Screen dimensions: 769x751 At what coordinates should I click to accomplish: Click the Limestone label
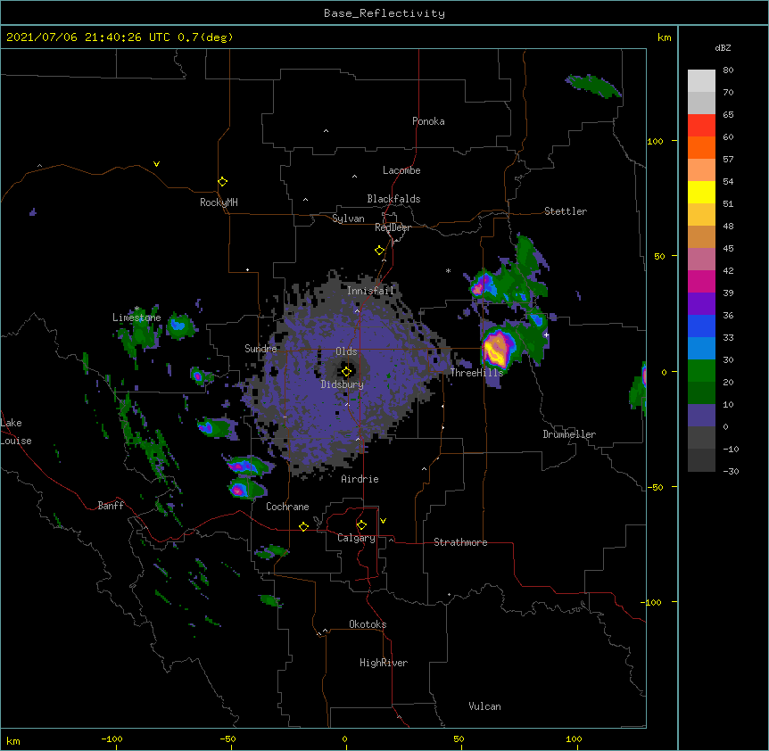tap(136, 318)
